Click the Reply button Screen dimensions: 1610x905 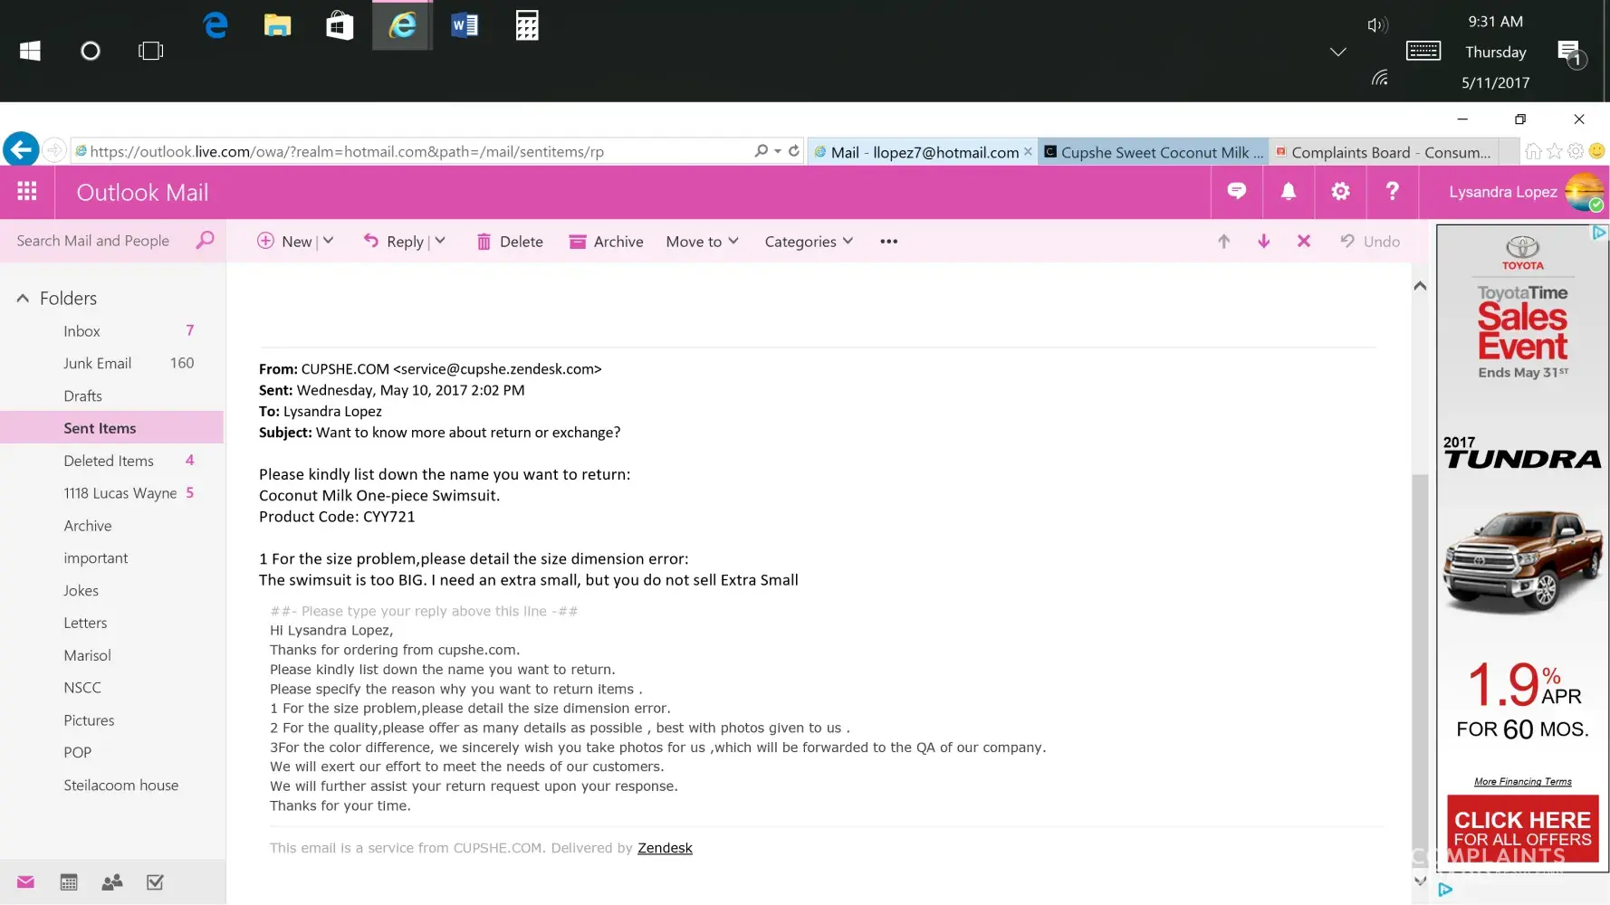(394, 242)
